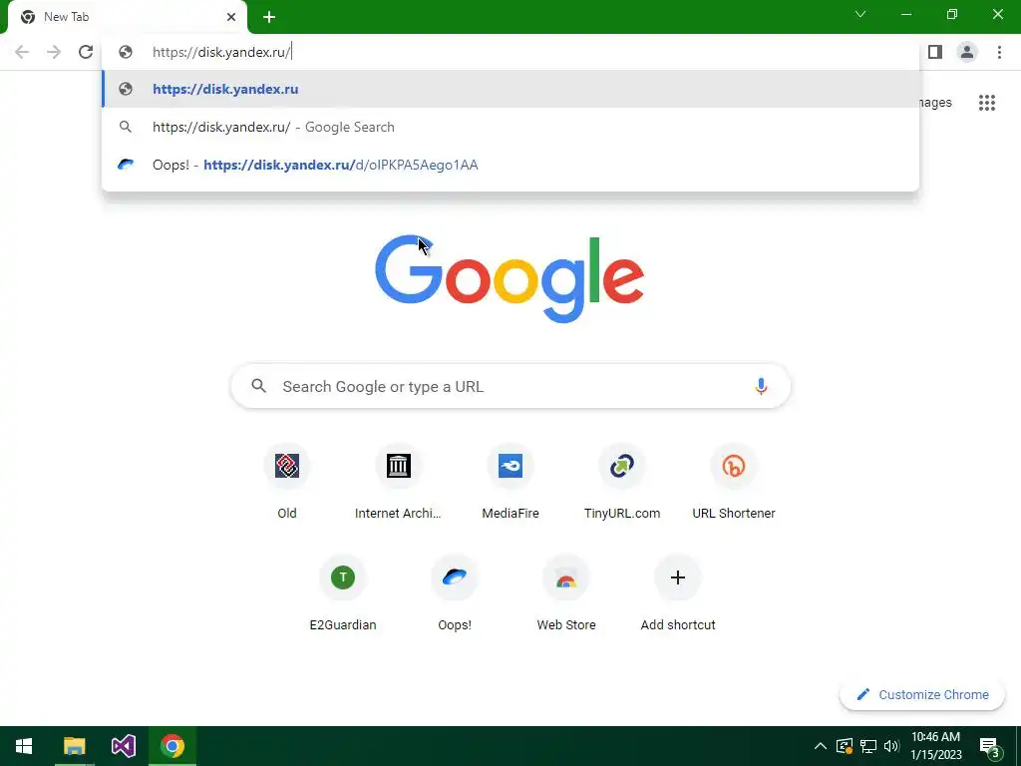The width and height of the screenshot is (1021, 766).
Task: Show hidden system tray icons
Action: (x=821, y=746)
